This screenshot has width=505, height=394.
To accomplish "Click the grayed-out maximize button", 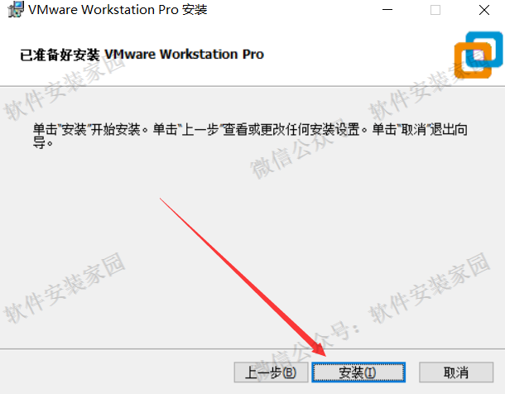I will tap(435, 10).
